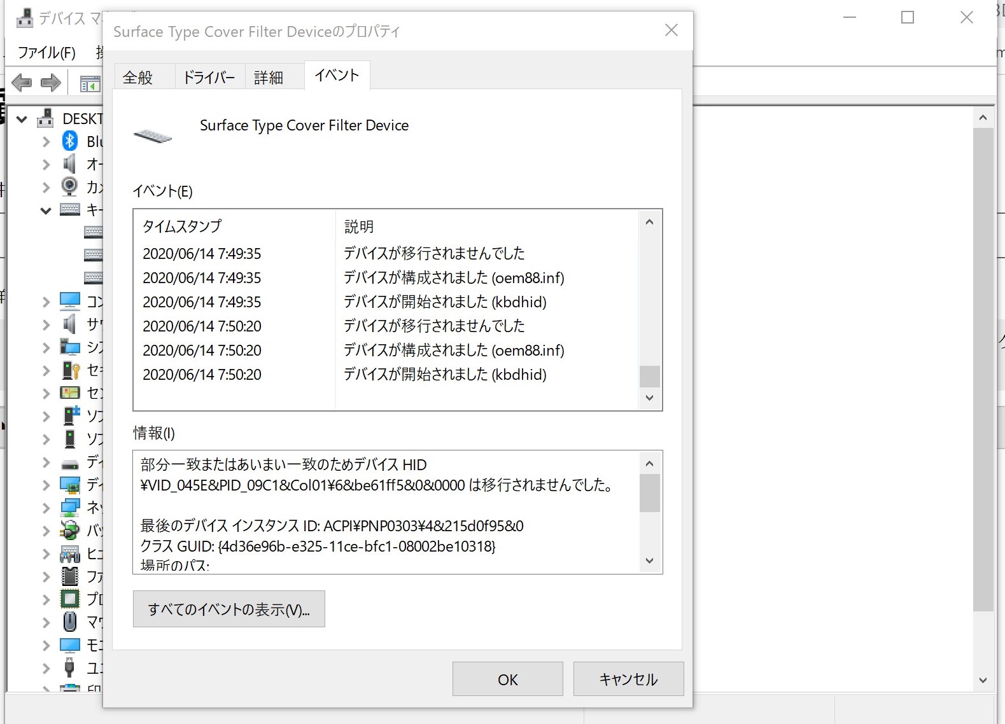Click the info box scrollbar thumb
Image resolution: width=1005 pixels, height=724 pixels.
tap(649, 493)
